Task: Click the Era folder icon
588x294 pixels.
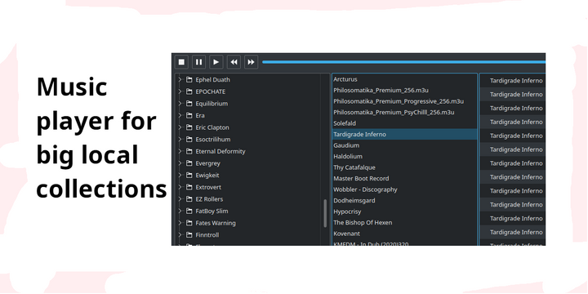Action: click(189, 115)
